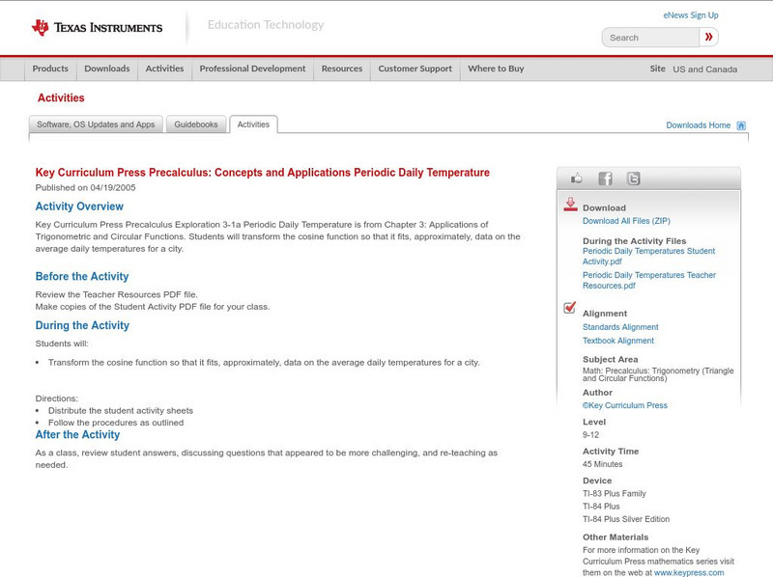Open the US and Canada site selector
The image size is (773, 577).
pyautogui.click(x=704, y=69)
